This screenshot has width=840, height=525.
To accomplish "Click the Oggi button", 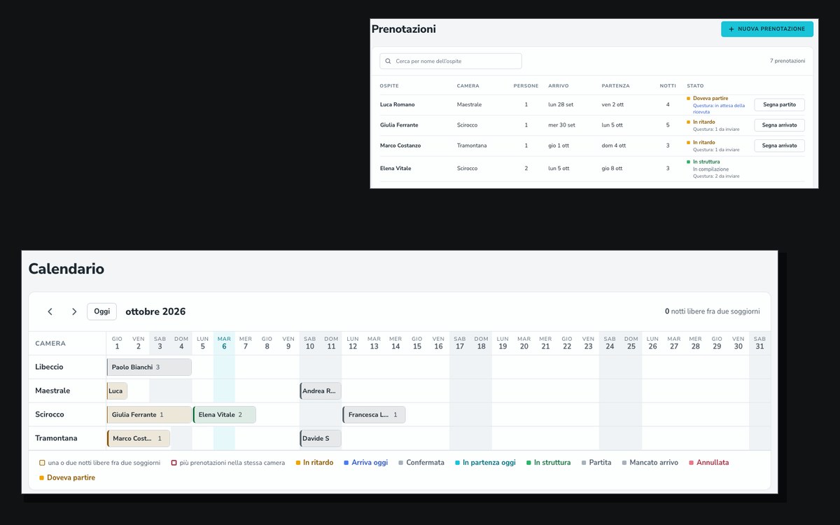I will [102, 311].
